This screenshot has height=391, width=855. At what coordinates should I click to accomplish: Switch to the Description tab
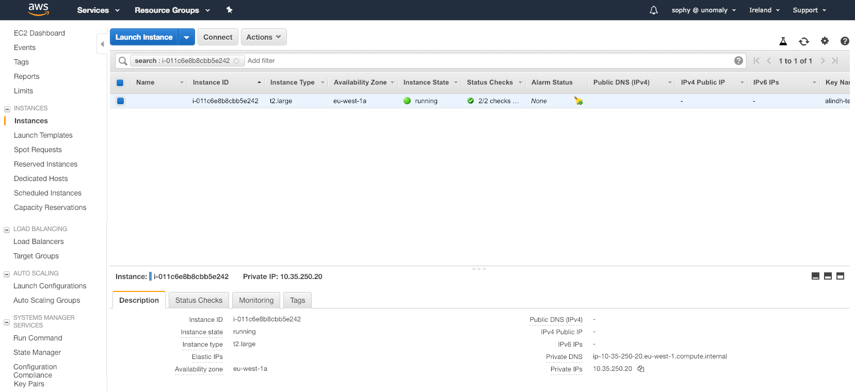(x=139, y=300)
